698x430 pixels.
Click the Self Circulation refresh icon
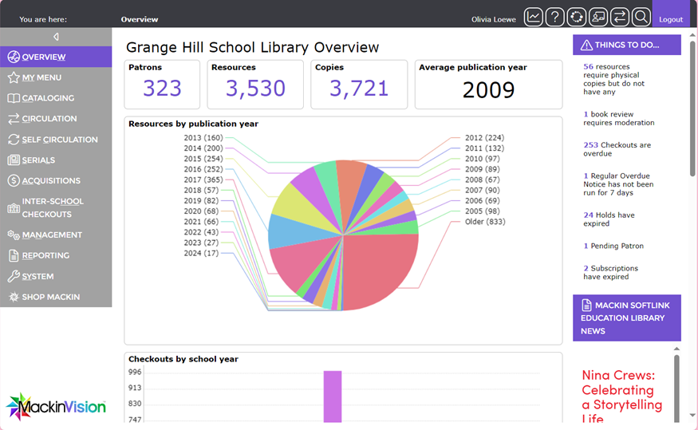tap(14, 140)
